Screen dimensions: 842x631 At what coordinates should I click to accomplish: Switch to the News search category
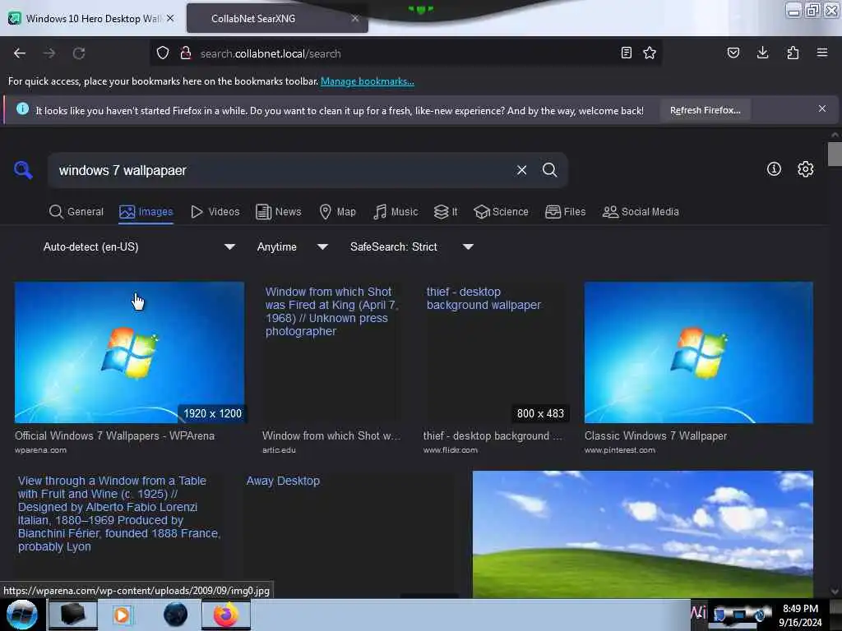click(279, 211)
